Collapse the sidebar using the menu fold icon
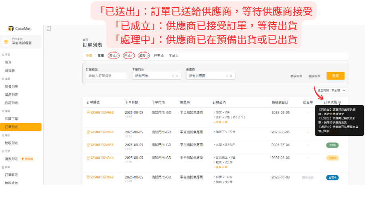This screenshot has width=365, height=204. (x=49, y=29)
